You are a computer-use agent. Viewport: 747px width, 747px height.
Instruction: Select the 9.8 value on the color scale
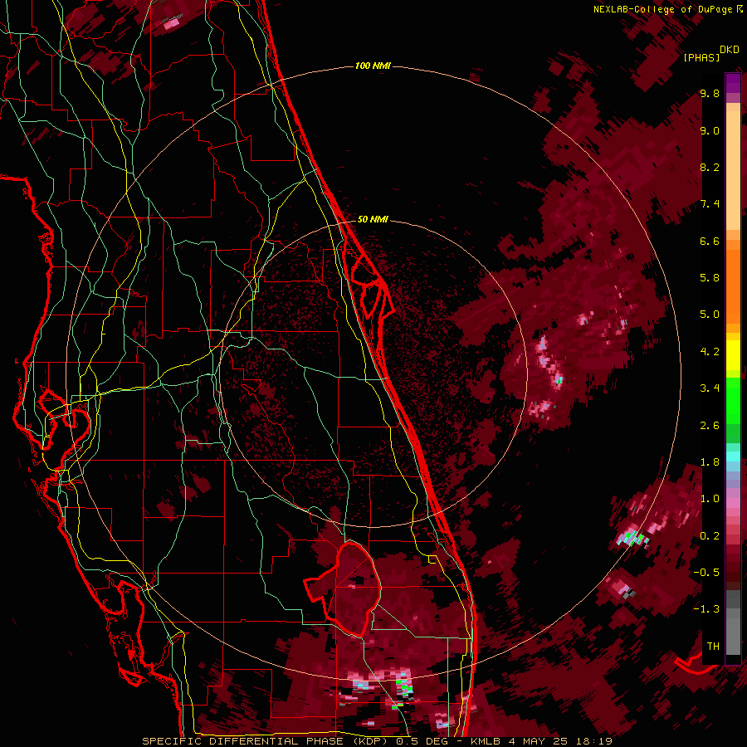tap(710, 94)
